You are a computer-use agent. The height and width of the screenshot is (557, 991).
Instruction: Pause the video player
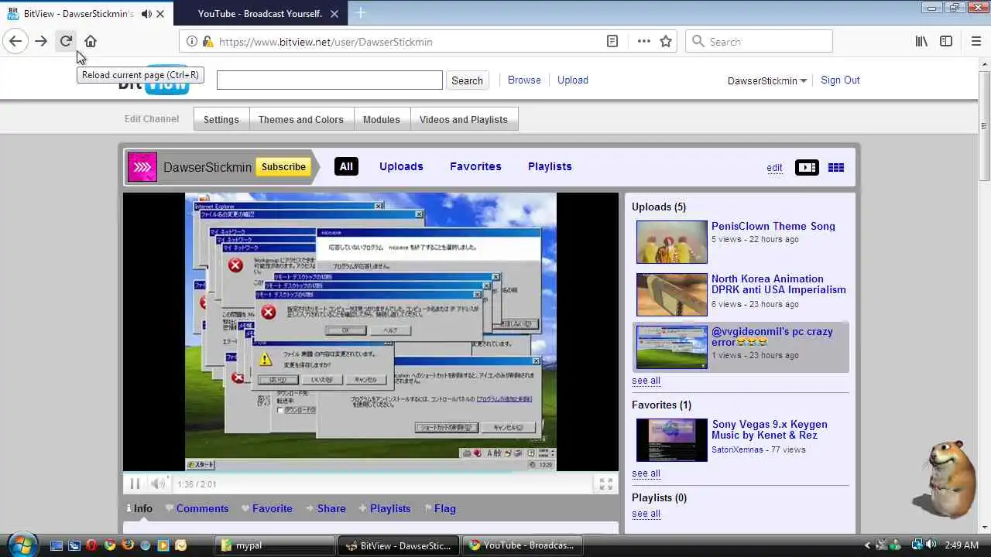135,484
